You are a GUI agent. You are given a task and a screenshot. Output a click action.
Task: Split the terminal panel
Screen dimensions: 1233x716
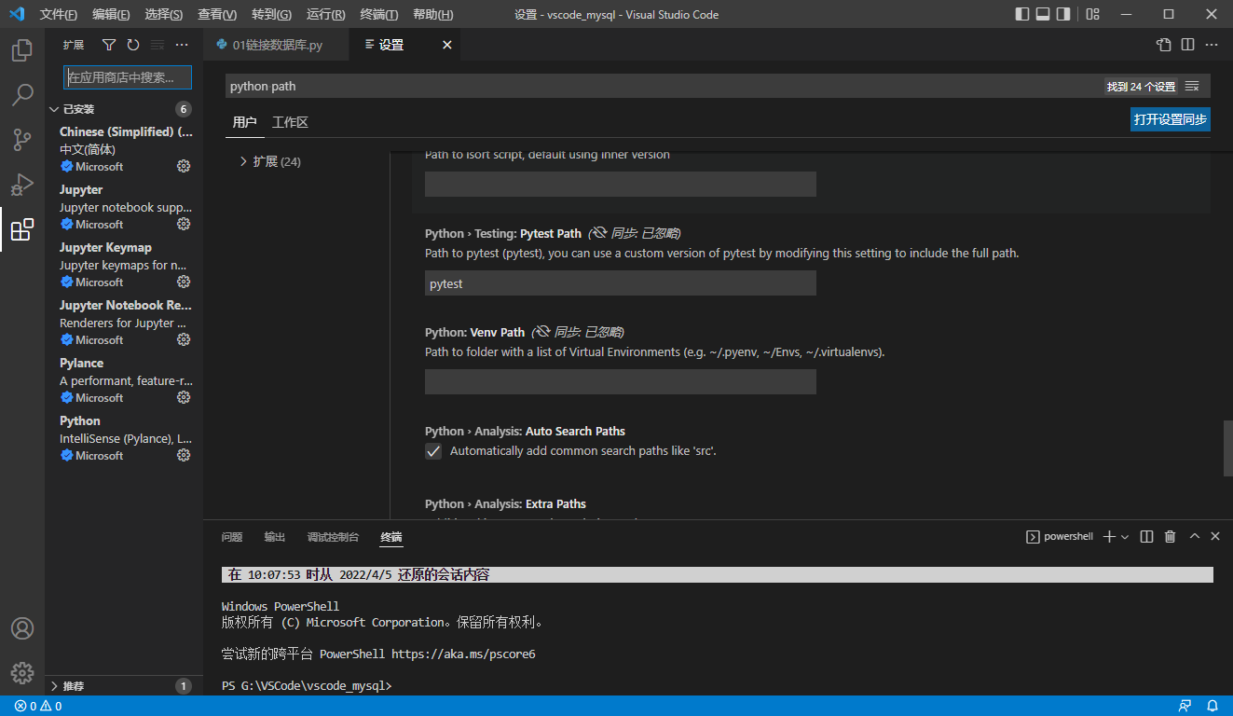tap(1147, 536)
